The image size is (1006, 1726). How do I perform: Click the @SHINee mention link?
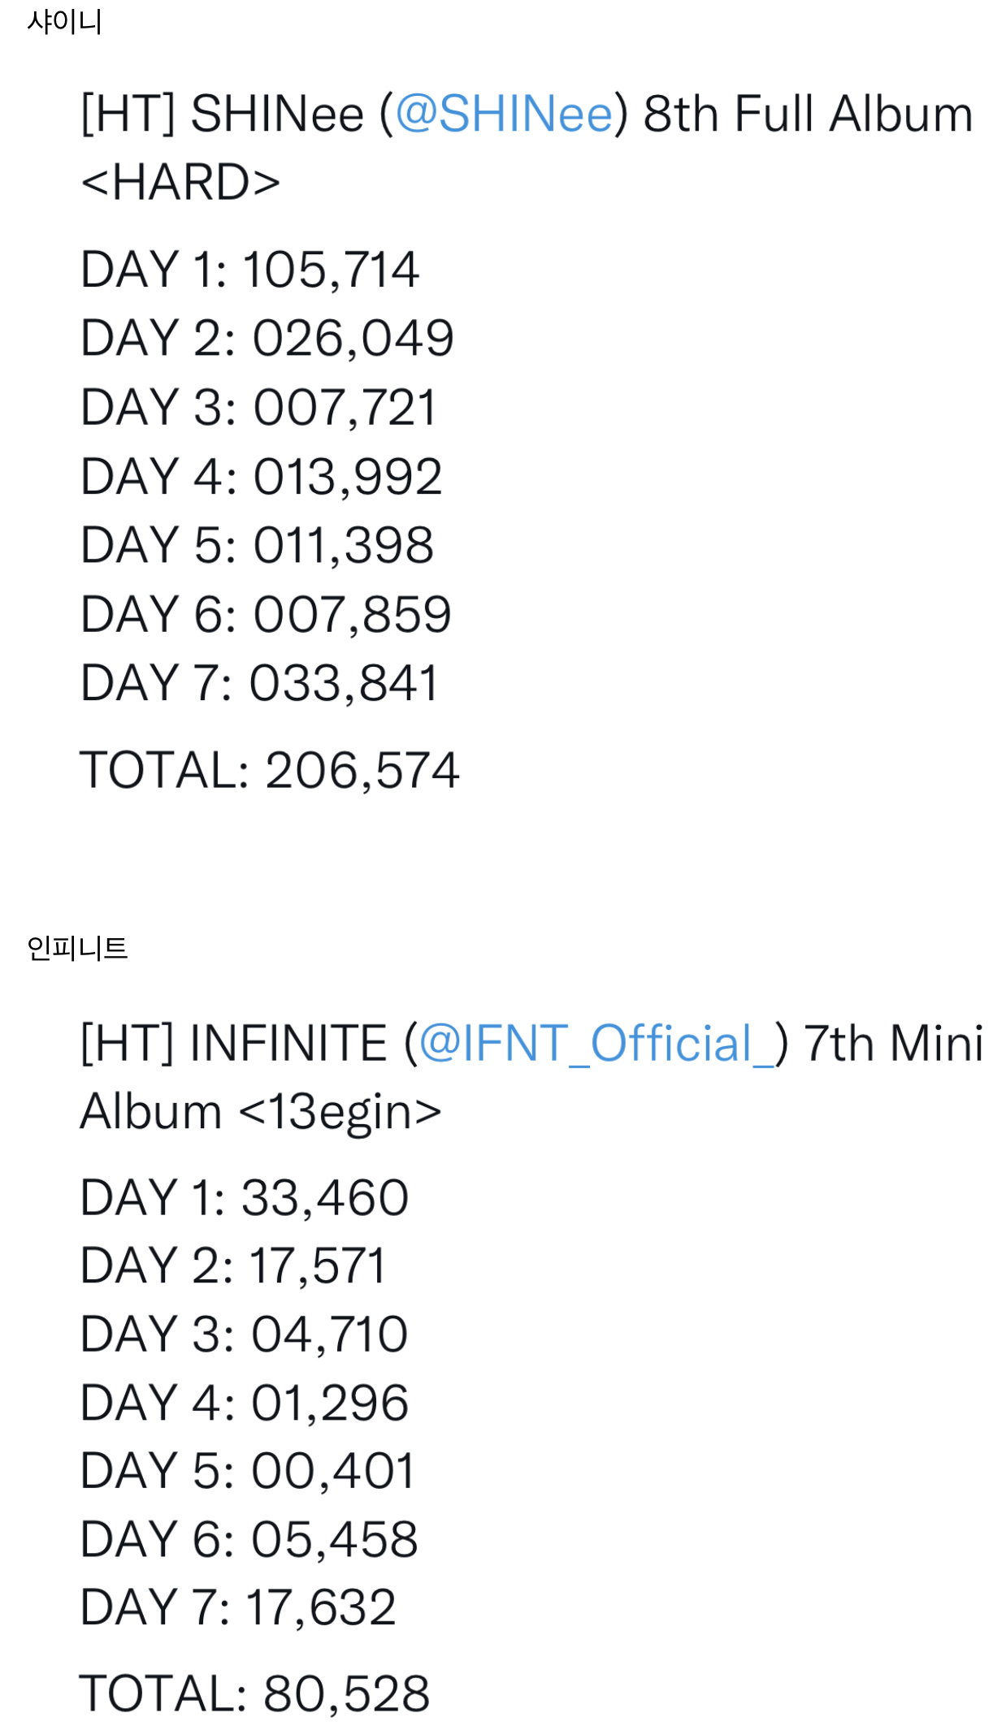[503, 114]
